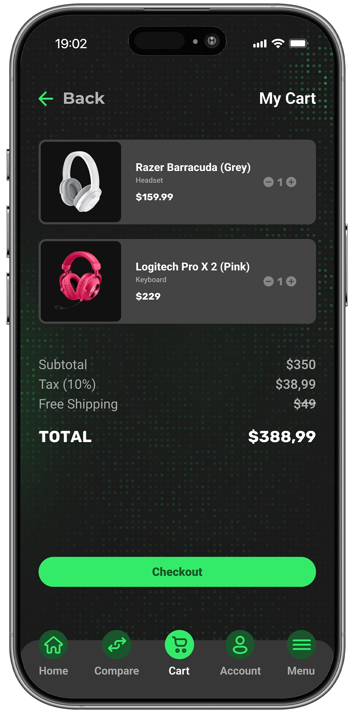
Task: Decrease Razer Barracuda quantity with minus
Action: [x=268, y=182]
